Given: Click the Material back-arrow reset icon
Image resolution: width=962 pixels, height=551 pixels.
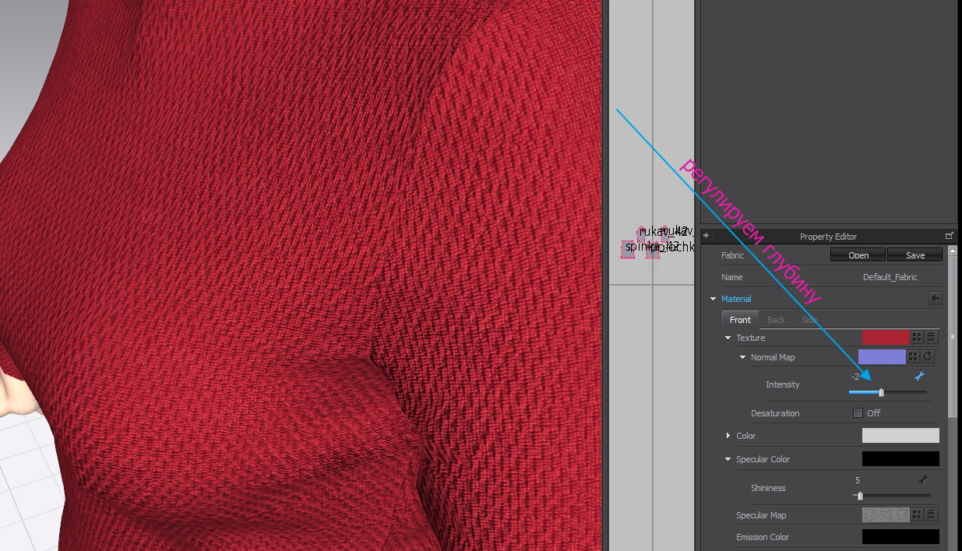Looking at the screenshot, I should pos(936,298).
